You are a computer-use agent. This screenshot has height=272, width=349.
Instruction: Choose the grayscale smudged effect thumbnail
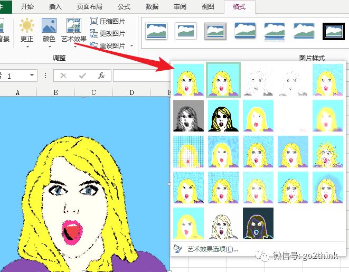pyautogui.click(x=188, y=116)
